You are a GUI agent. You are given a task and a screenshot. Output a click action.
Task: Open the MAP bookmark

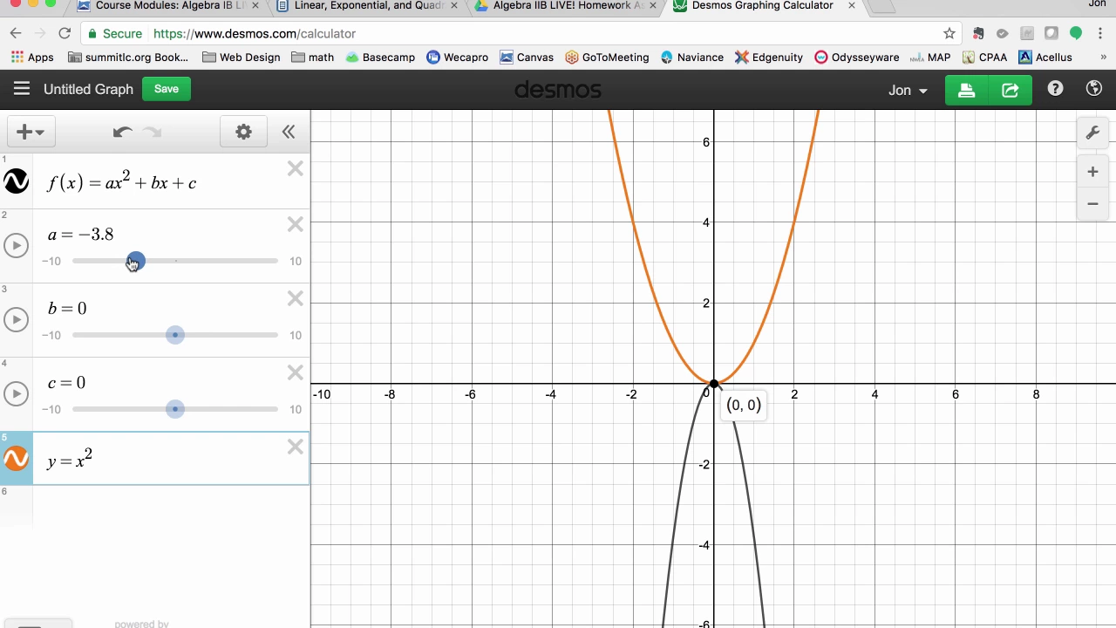[930, 58]
